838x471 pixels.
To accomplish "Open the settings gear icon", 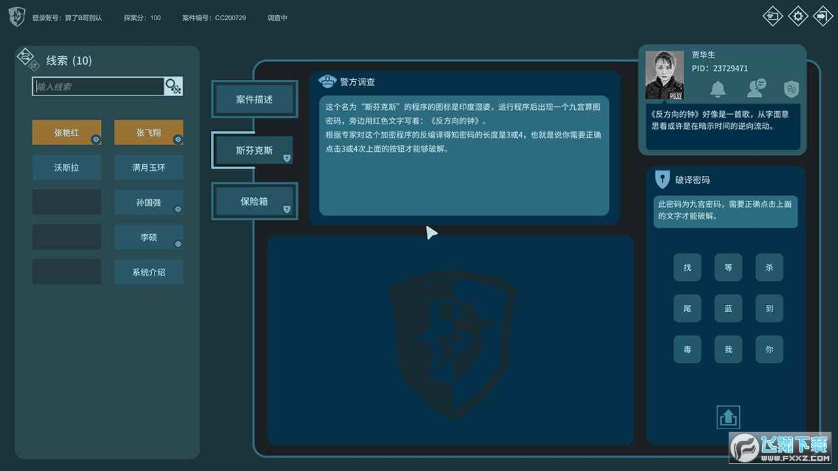I will pos(798,16).
